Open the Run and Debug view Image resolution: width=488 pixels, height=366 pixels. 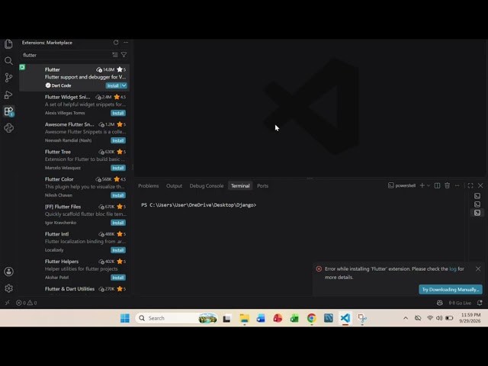pyautogui.click(x=8, y=95)
